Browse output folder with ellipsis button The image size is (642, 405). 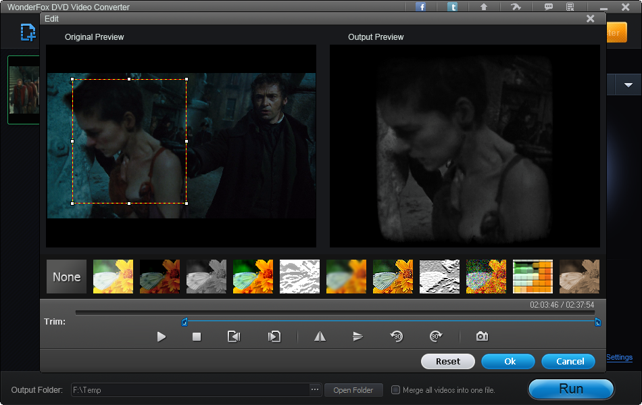(315, 390)
